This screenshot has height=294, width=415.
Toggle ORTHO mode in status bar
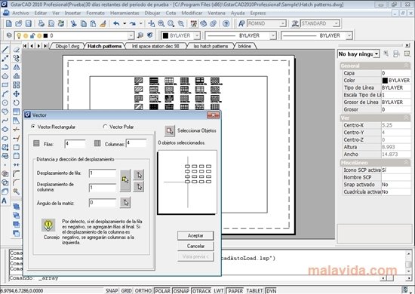(143, 290)
